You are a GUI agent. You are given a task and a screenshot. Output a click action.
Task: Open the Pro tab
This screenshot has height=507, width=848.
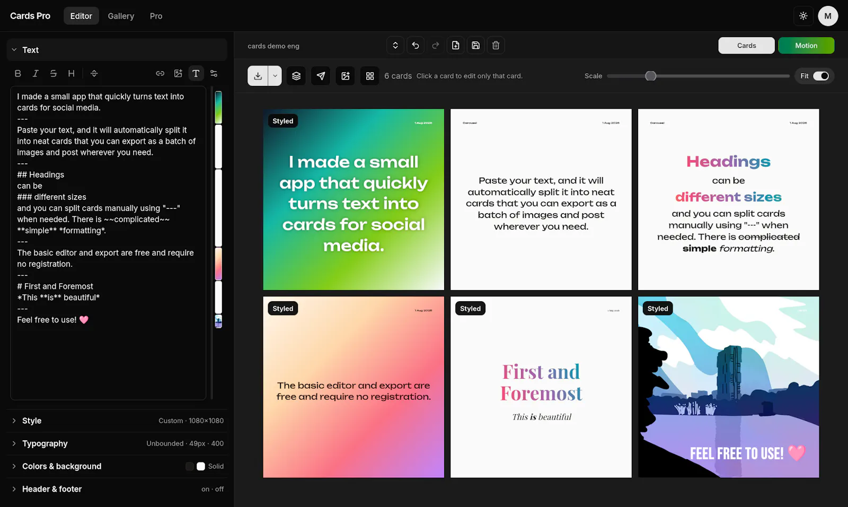click(156, 16)
